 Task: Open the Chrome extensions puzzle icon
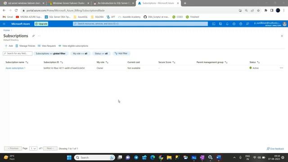point(266,10)
